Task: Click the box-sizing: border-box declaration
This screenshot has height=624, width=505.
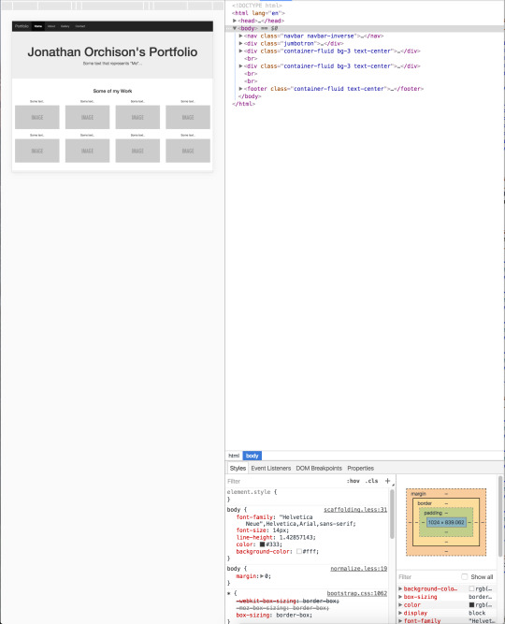Action: (274, 616)
